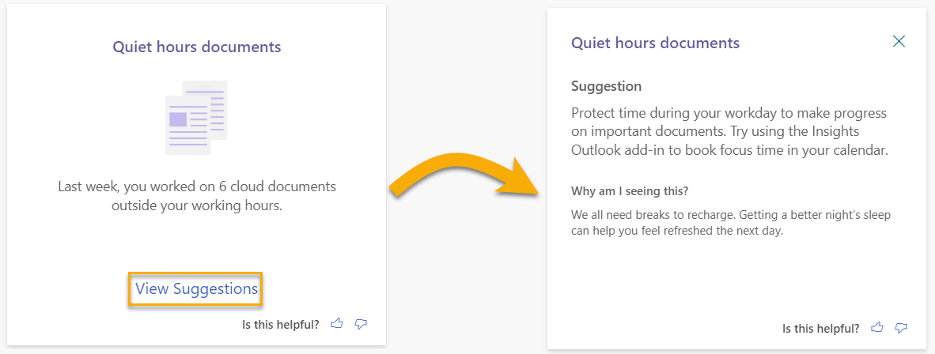Select the right card's Quiet hours documents title

point(655,43)
